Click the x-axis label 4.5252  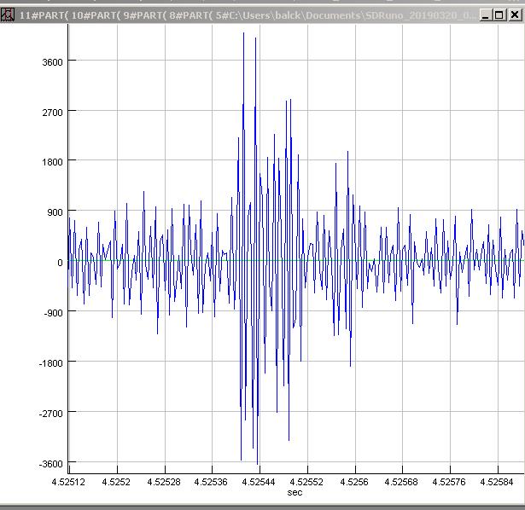pyautogui.click(x=116, y=482)
